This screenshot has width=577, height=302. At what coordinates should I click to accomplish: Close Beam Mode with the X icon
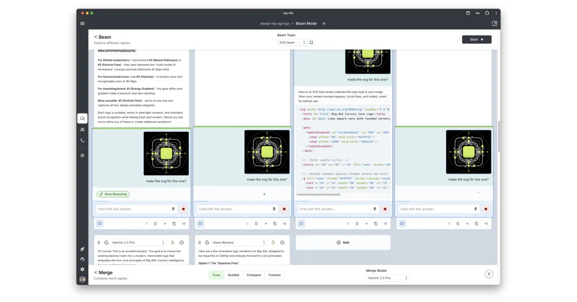click(324, 23)
